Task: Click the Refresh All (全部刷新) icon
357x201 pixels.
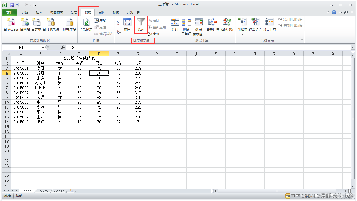Action: click(x=86, y=22)
